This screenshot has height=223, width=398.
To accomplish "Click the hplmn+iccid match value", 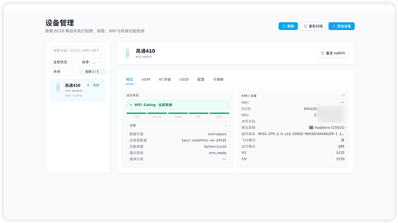I will [215, 147].
